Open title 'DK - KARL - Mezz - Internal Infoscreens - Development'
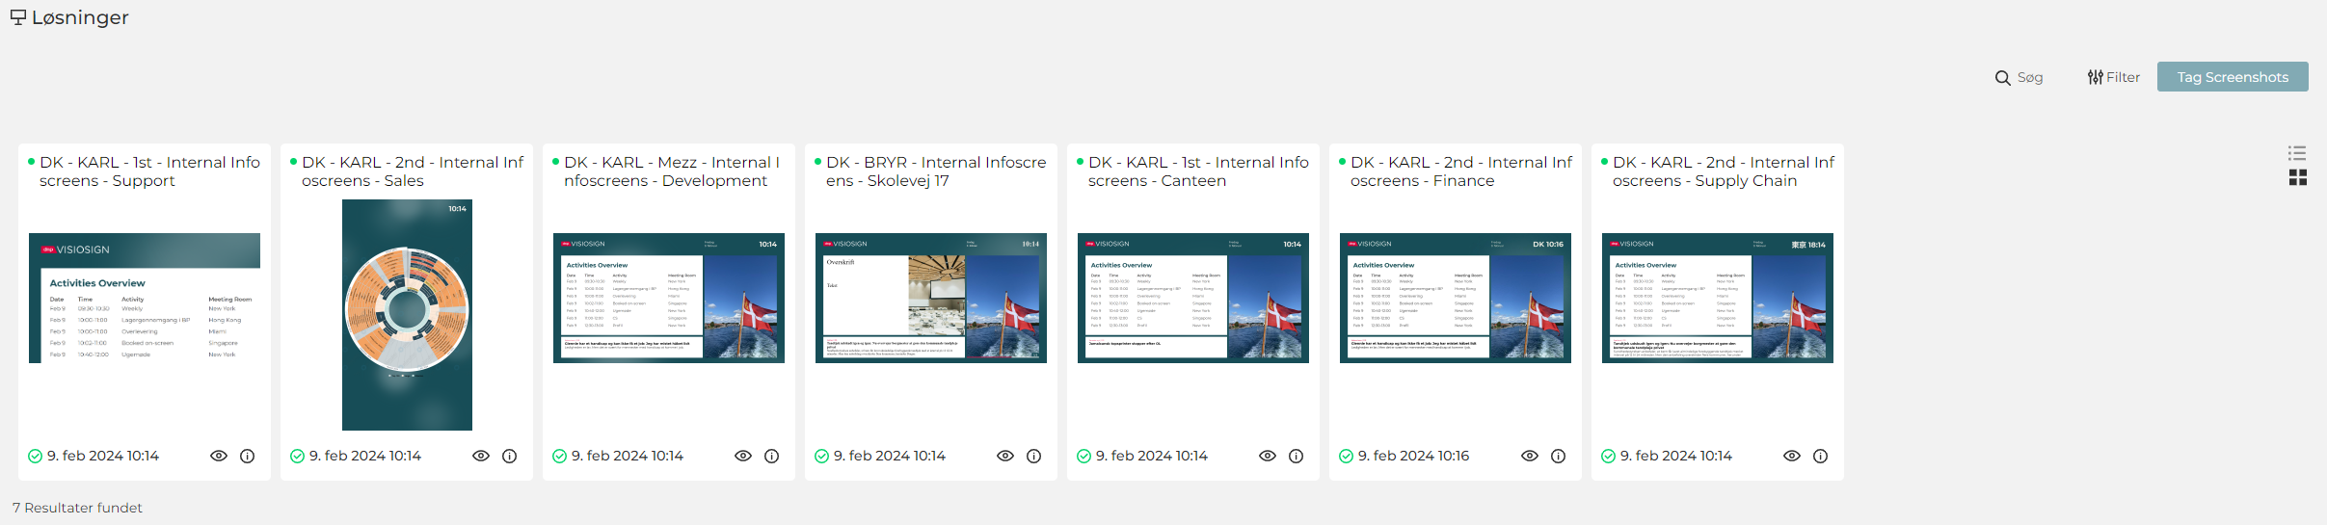This screenshot has width=2327, height=525. 672,171
